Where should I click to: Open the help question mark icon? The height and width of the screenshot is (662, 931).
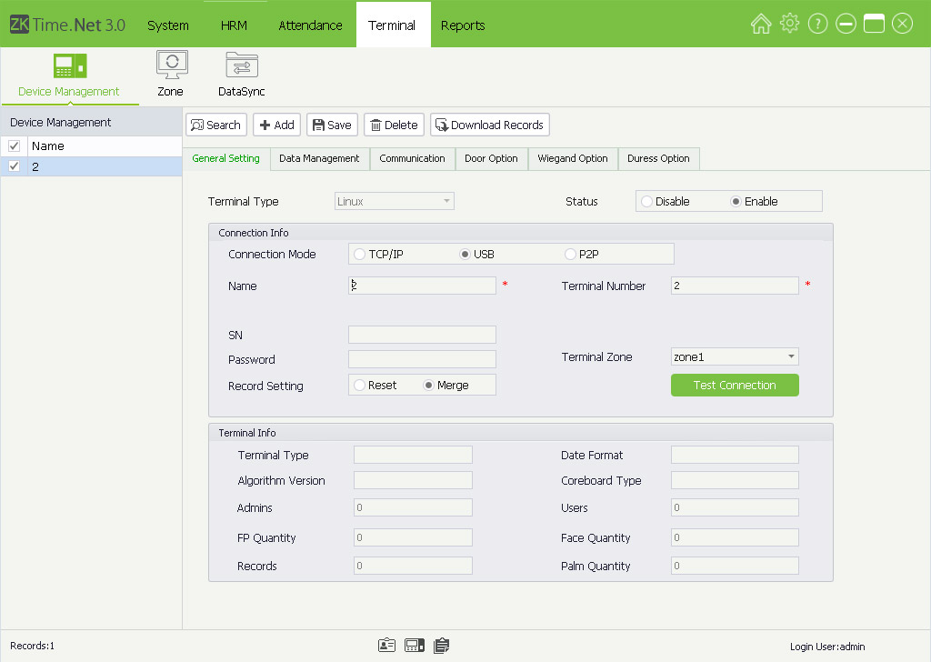pyautogui.click(x=817, y=25)
